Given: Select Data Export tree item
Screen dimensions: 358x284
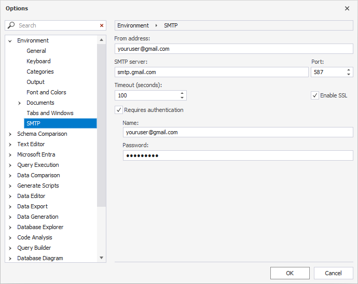Looking at the screenshot, I should tap(32, 206).
